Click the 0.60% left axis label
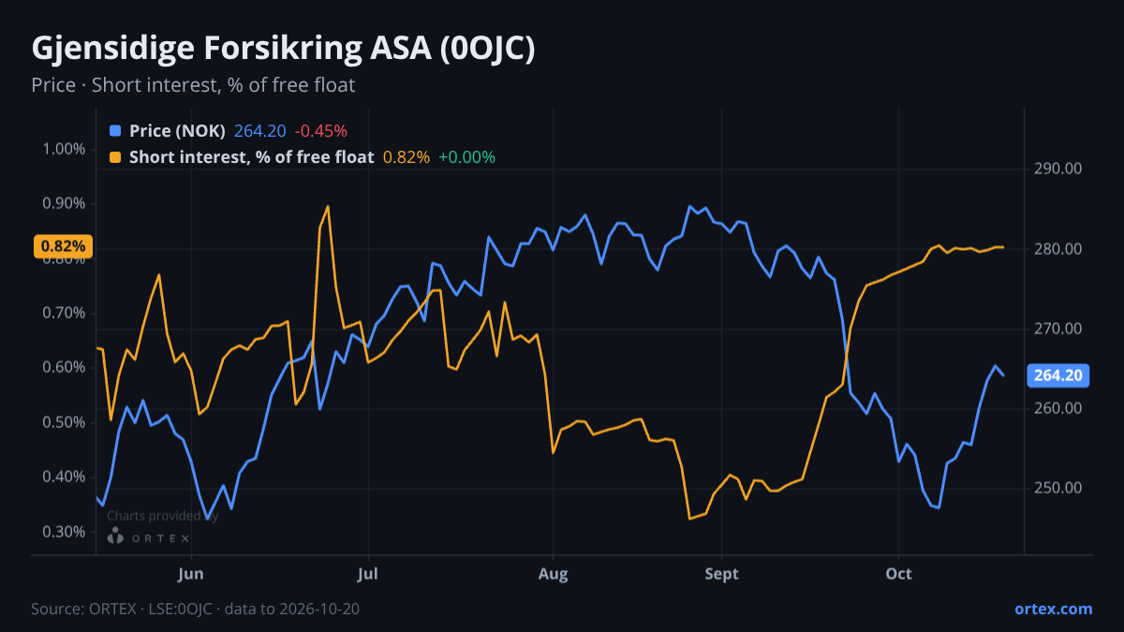 pos(65,367)
